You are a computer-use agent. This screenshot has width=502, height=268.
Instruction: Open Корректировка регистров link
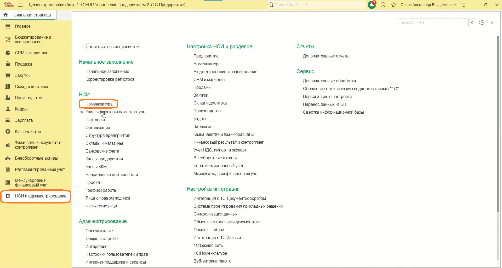click(110, 79)
